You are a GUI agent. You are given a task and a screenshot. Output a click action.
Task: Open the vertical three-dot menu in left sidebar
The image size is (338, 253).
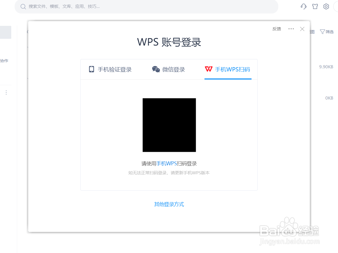click(x=6, y=92)
